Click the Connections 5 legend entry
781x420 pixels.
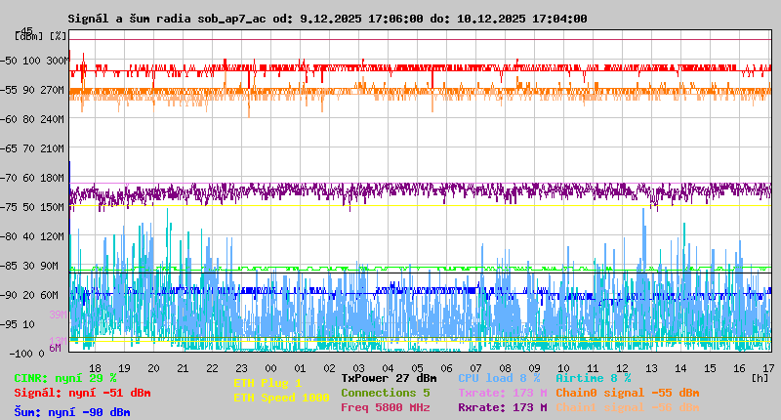tap(385, 393)
